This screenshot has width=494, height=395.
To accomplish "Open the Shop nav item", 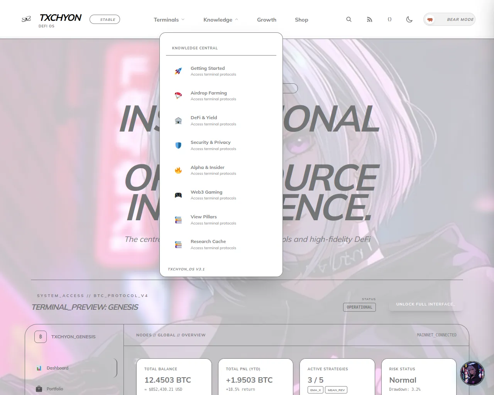I will pyautogui.click(x=301, y=20).
